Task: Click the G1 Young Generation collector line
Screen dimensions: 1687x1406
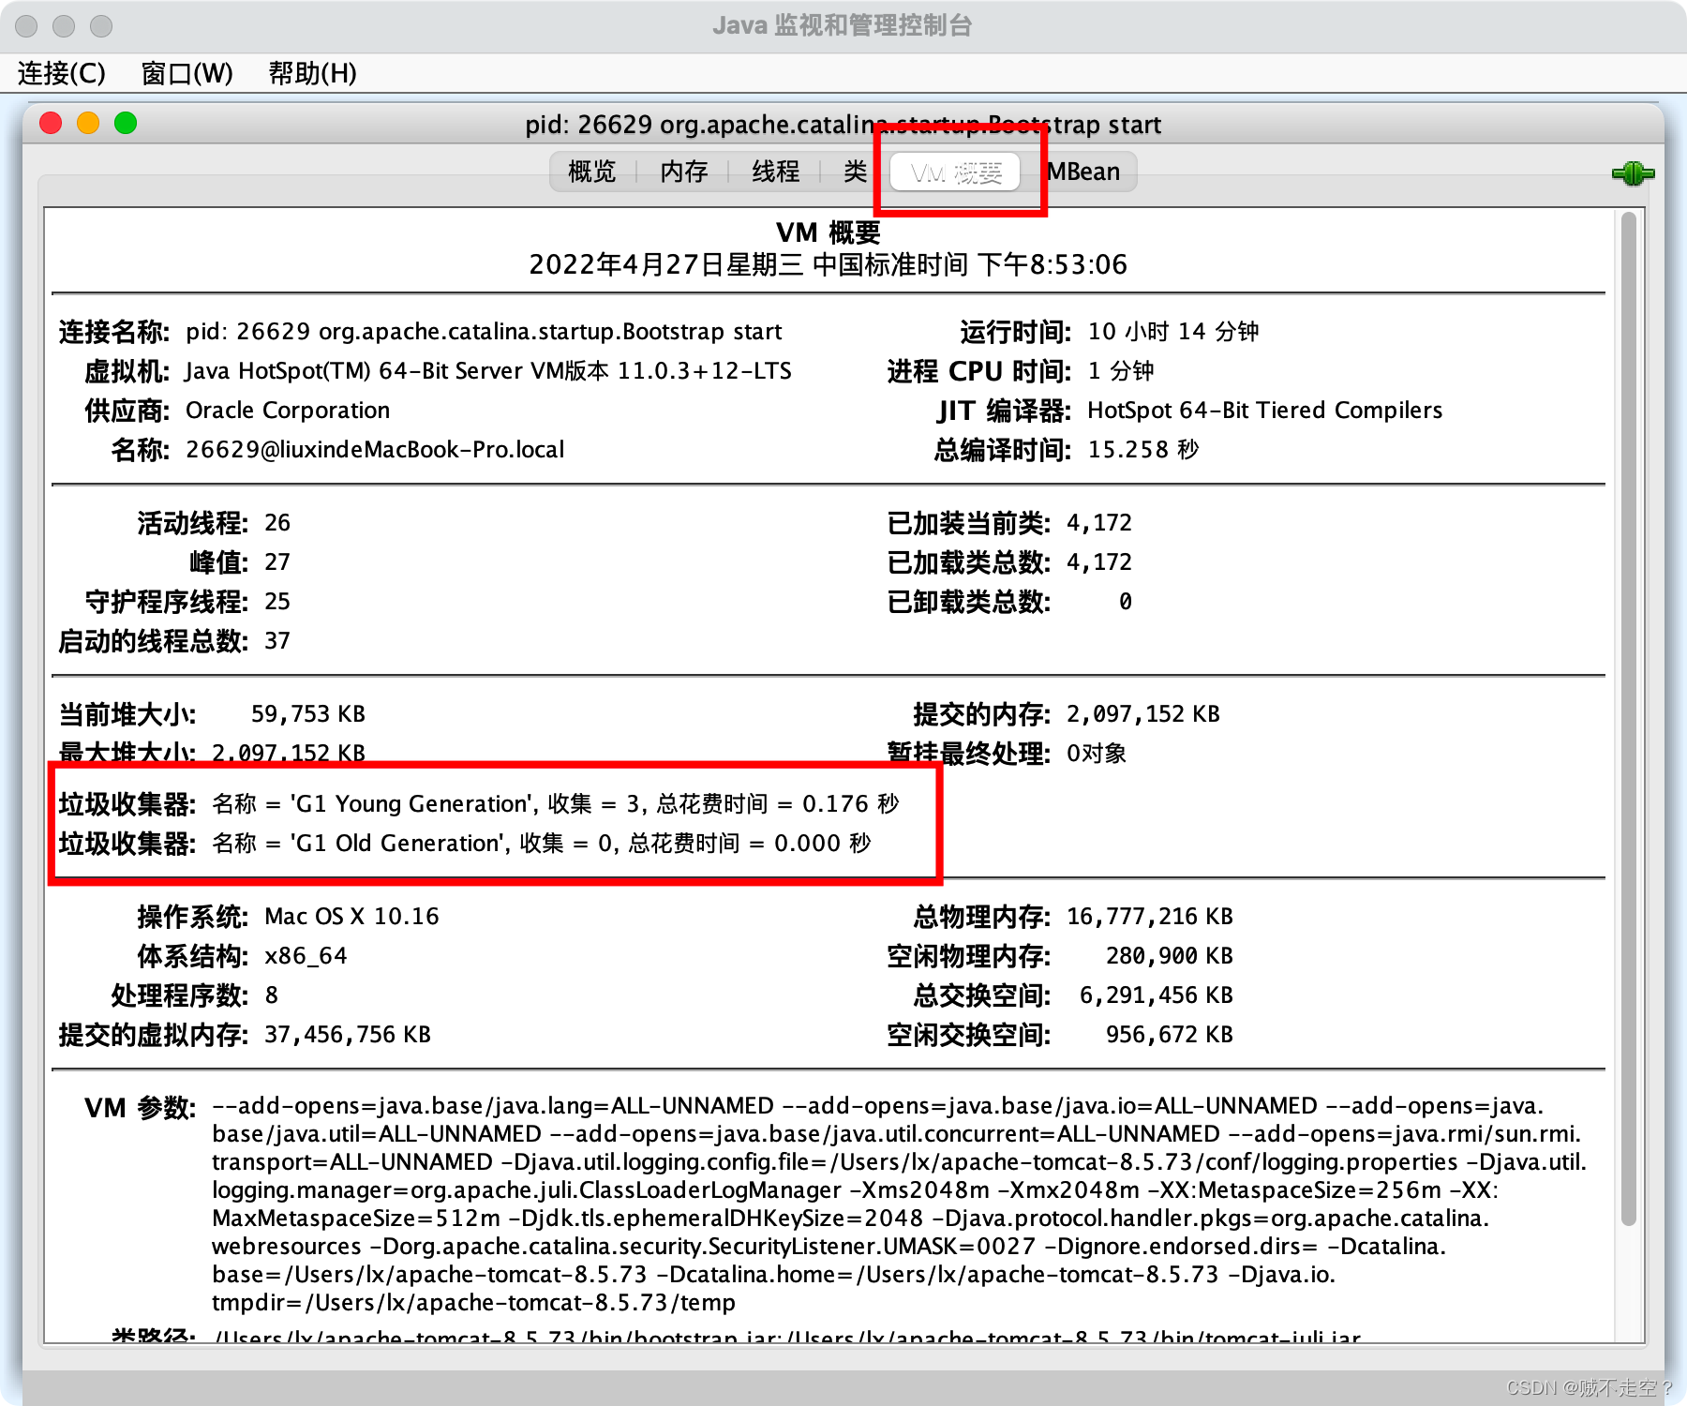Action: coord(556,804)
